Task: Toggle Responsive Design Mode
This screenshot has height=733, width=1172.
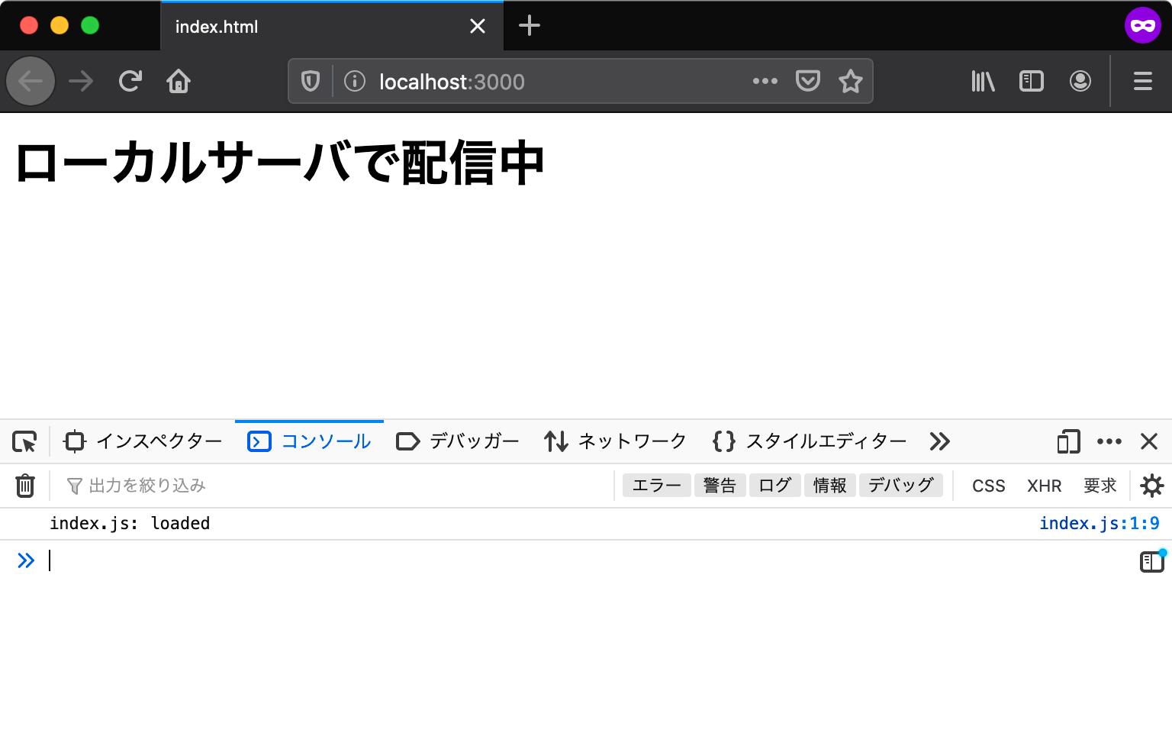Action: [1067, 441]
